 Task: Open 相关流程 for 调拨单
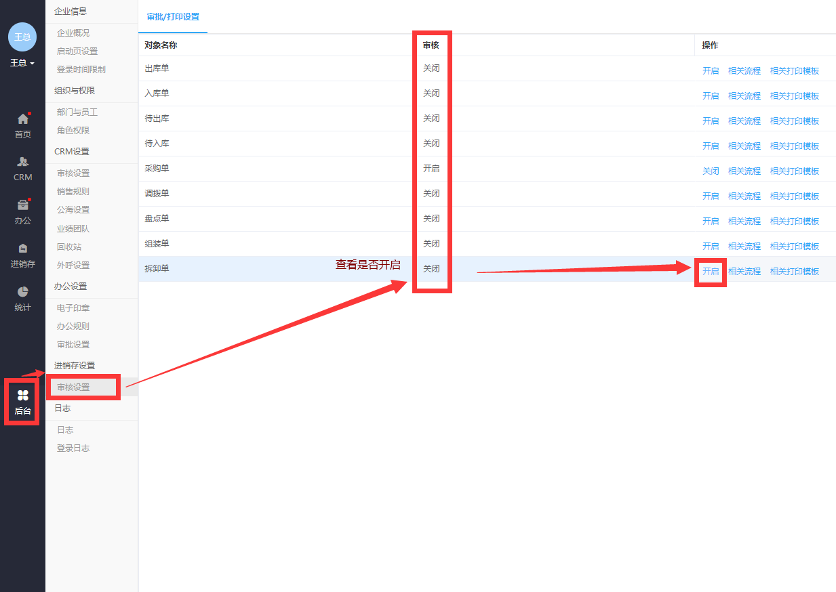click(744, 196)
